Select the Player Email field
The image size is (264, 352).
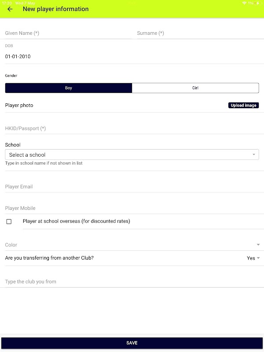(132, 187)
